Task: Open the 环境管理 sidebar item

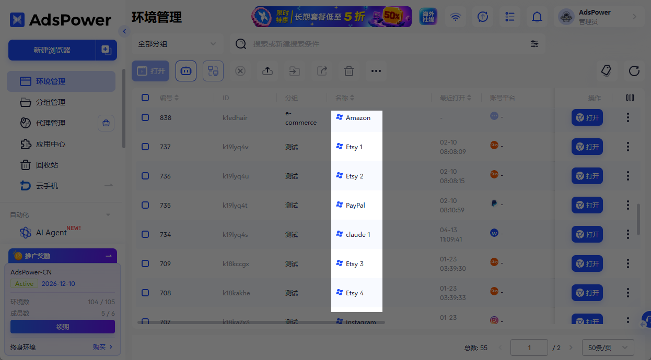Action: (x=61, y=81)
